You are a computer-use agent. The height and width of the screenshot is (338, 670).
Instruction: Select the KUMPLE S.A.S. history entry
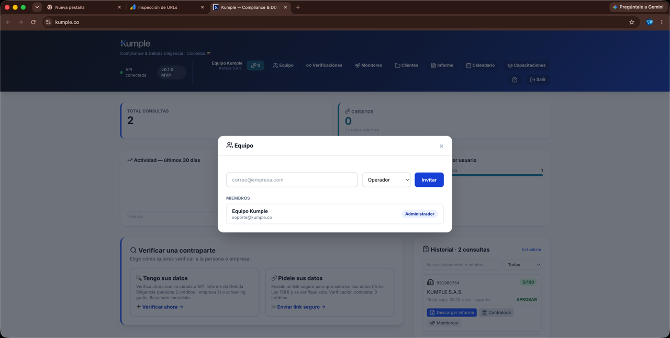coord(444,292)
